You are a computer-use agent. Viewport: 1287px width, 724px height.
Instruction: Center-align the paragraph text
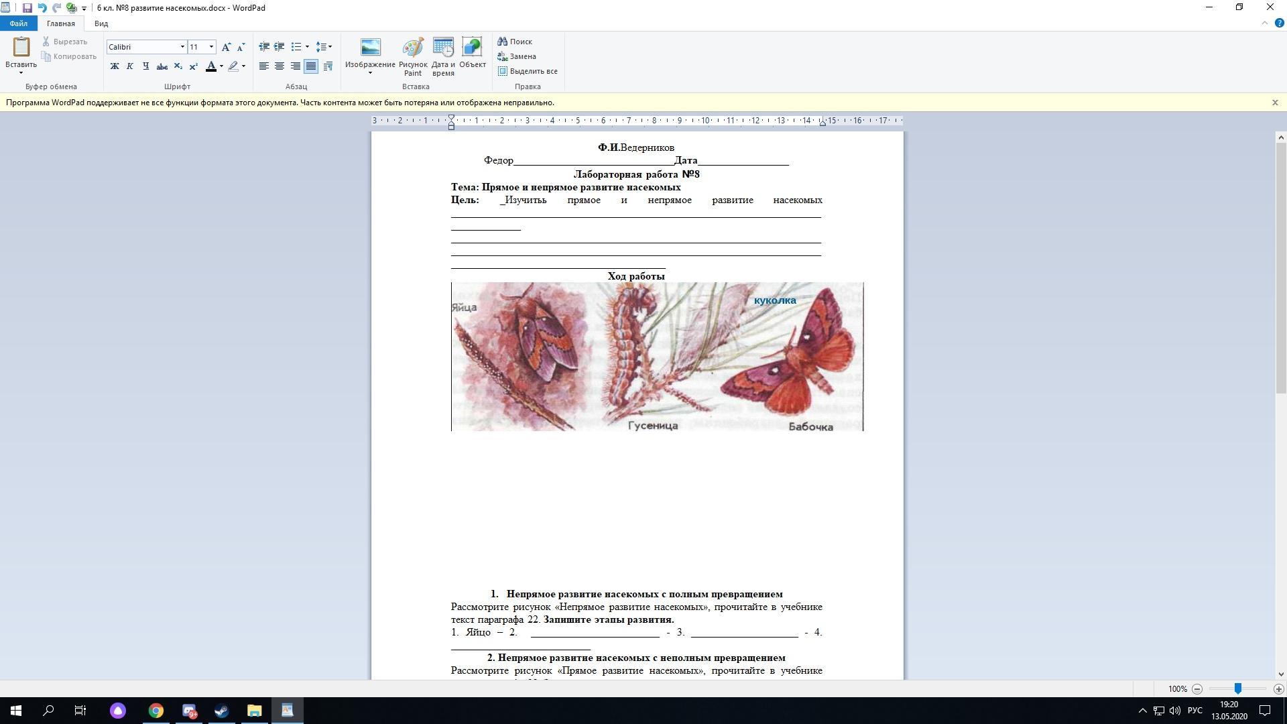click(280, 66)
